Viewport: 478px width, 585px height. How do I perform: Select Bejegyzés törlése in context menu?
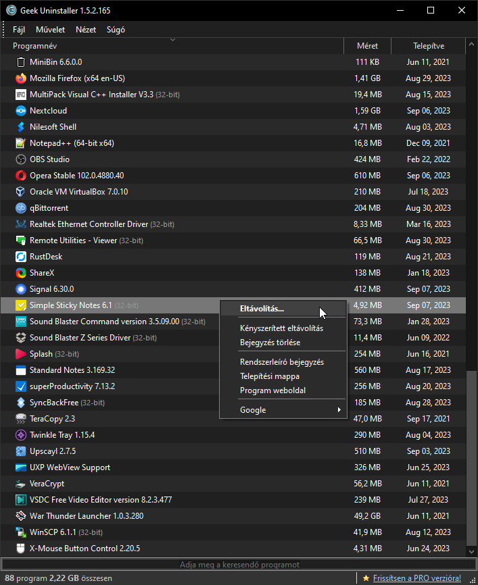[283, 342]
